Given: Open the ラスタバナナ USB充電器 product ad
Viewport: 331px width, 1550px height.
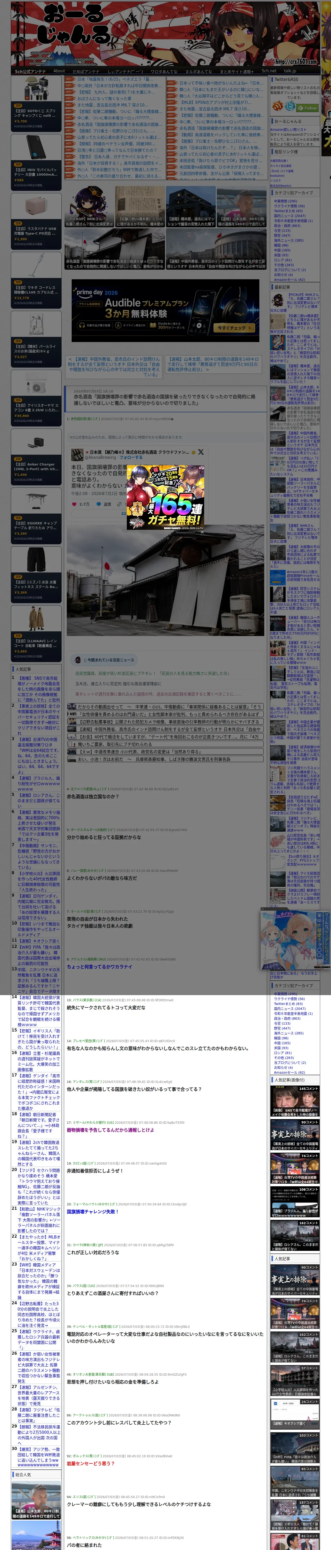Looking at the screenshot, I should tap(36, 222).
